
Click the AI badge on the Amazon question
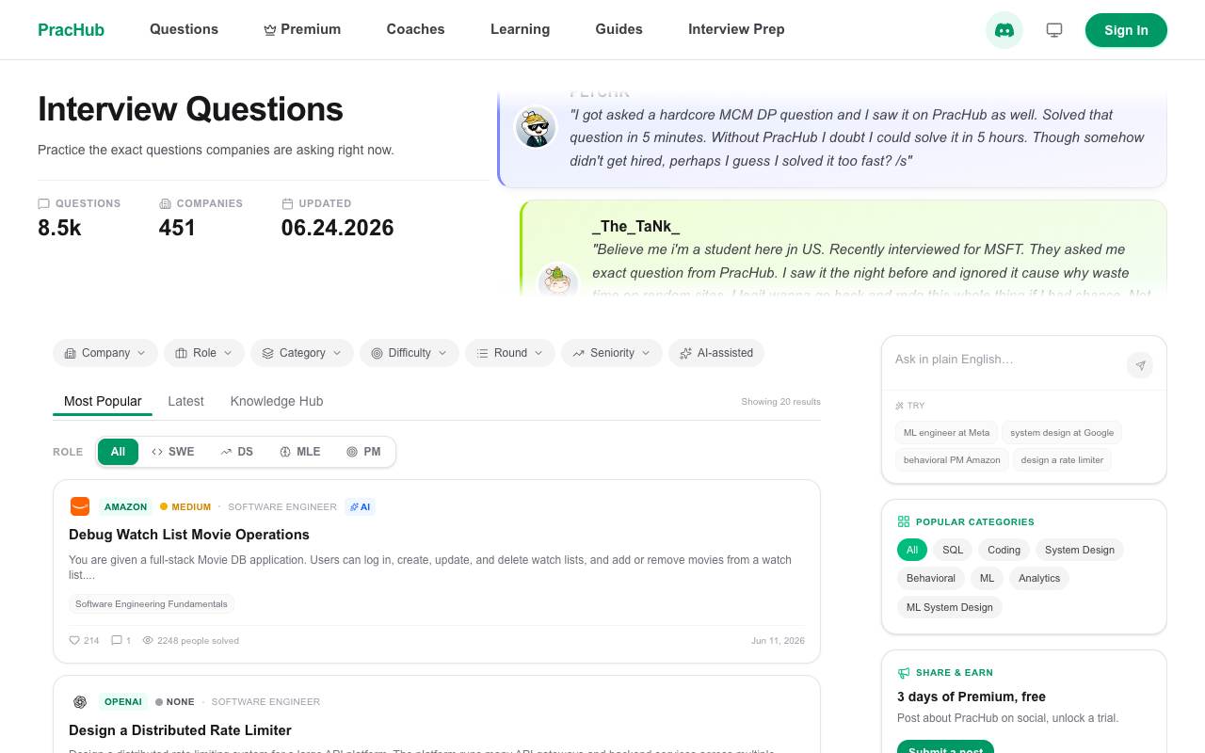360,506
